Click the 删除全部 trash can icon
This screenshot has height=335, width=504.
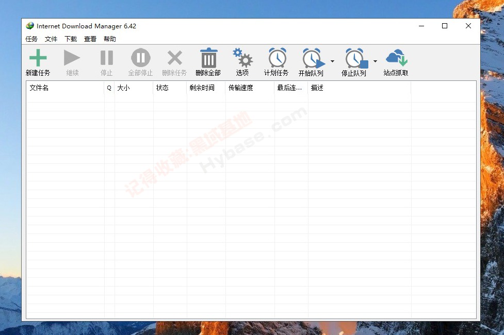coord(208,58)
